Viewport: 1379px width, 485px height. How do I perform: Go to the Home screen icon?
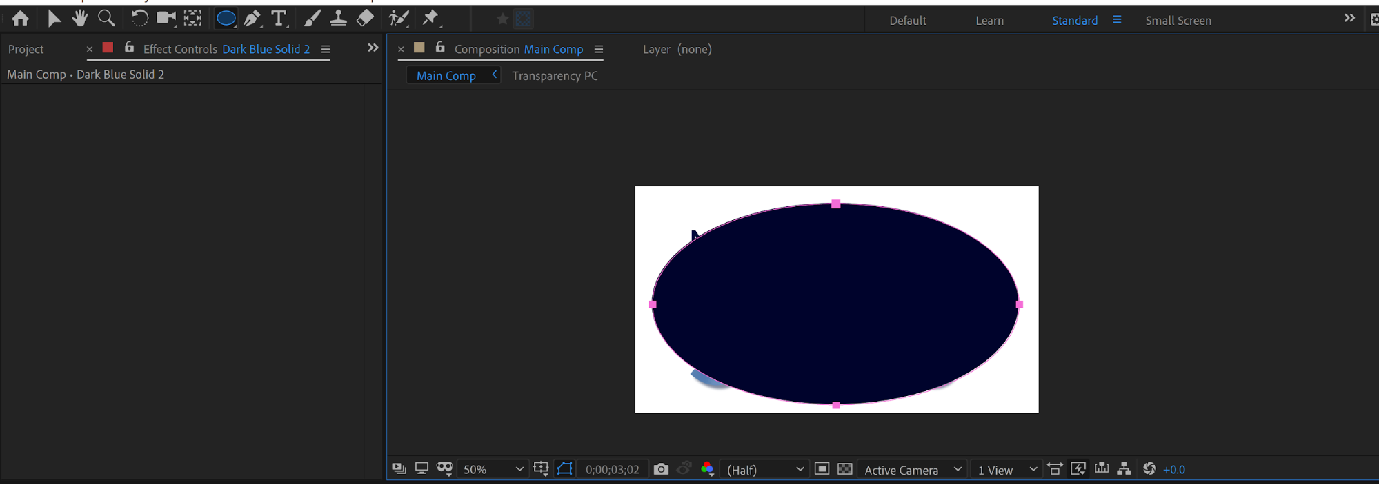pyautogui.click(x=21, y=19)
